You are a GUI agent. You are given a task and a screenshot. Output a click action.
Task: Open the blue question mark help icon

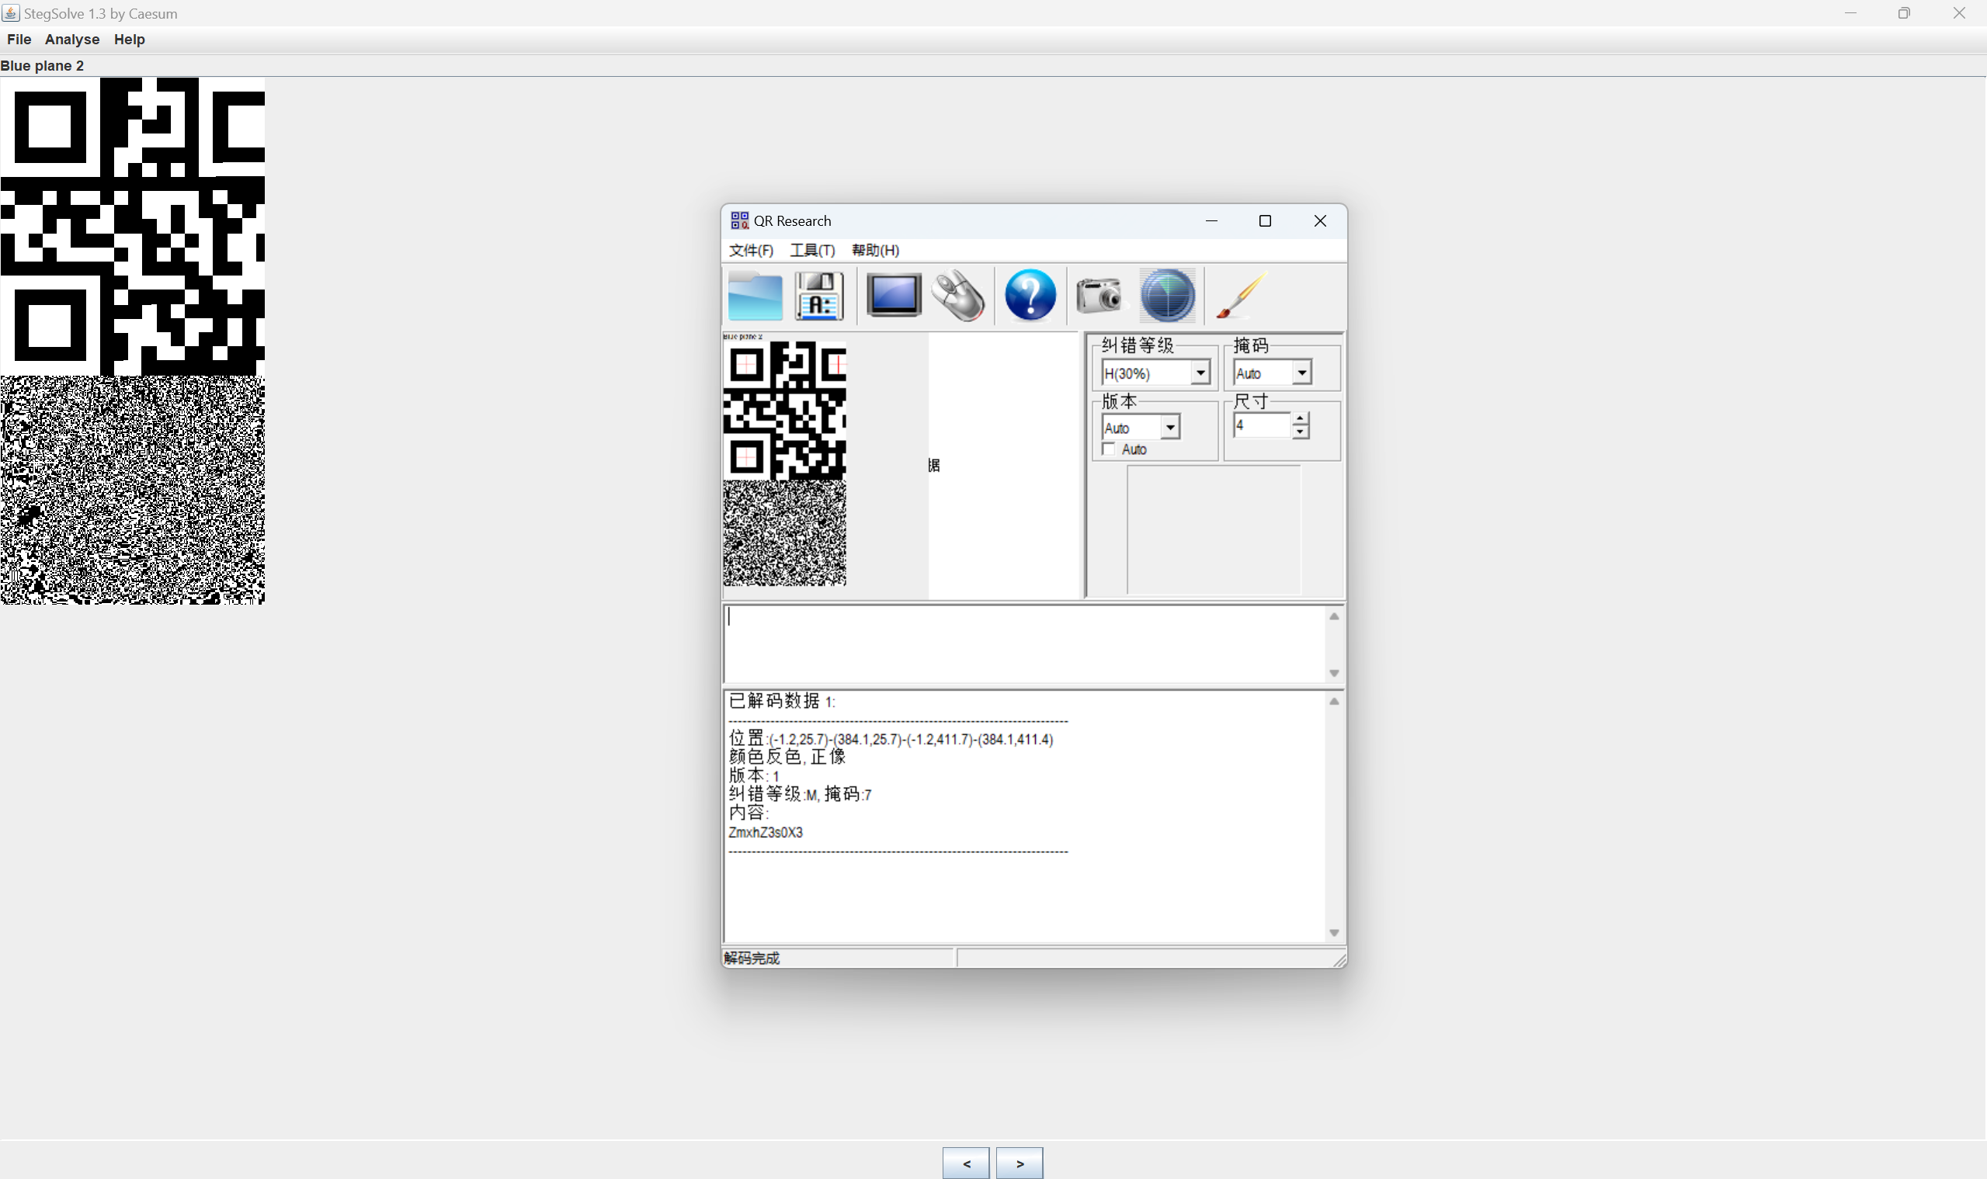pyautogui.click(x=1030, y=296)
